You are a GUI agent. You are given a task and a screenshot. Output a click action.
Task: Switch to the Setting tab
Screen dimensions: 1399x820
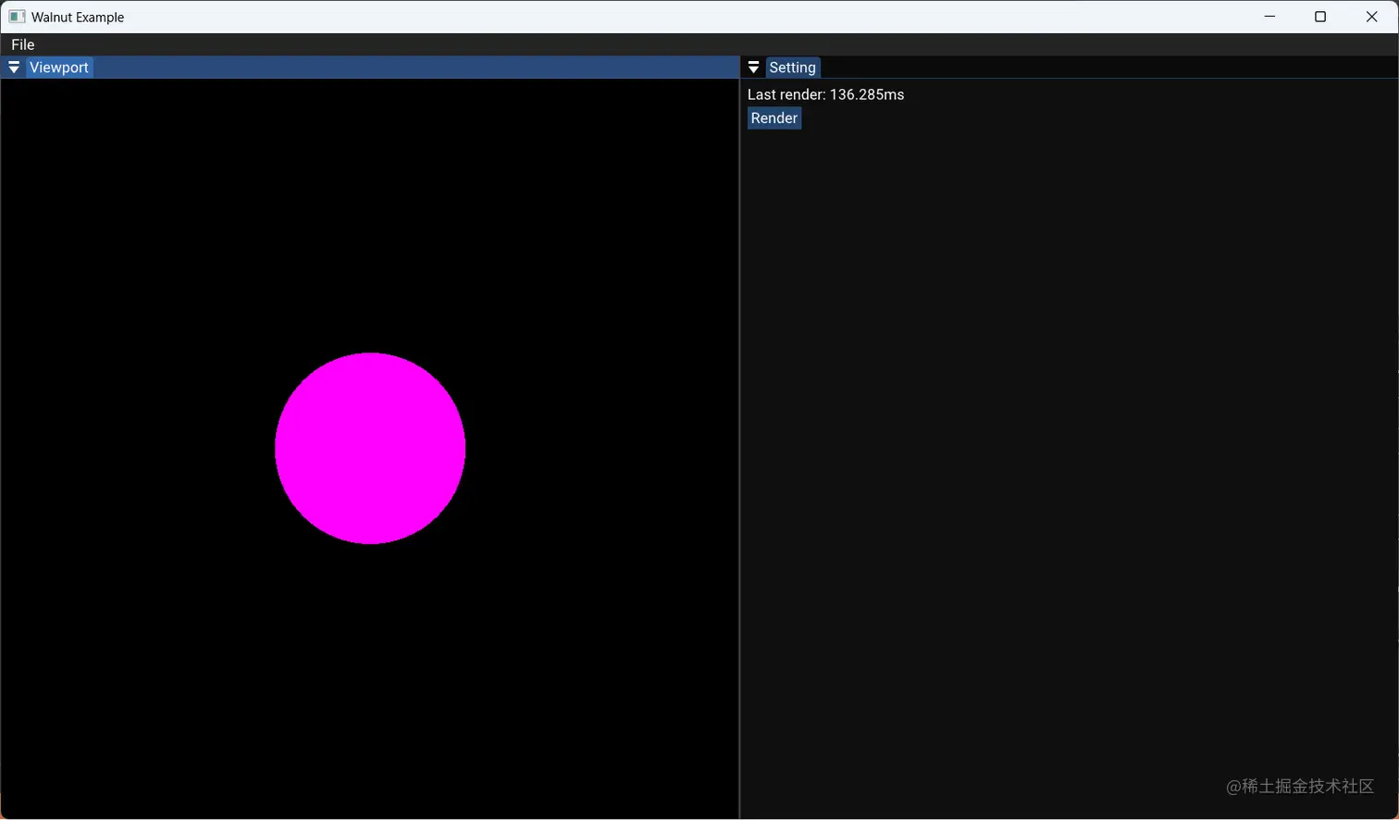tap(793, 68)
